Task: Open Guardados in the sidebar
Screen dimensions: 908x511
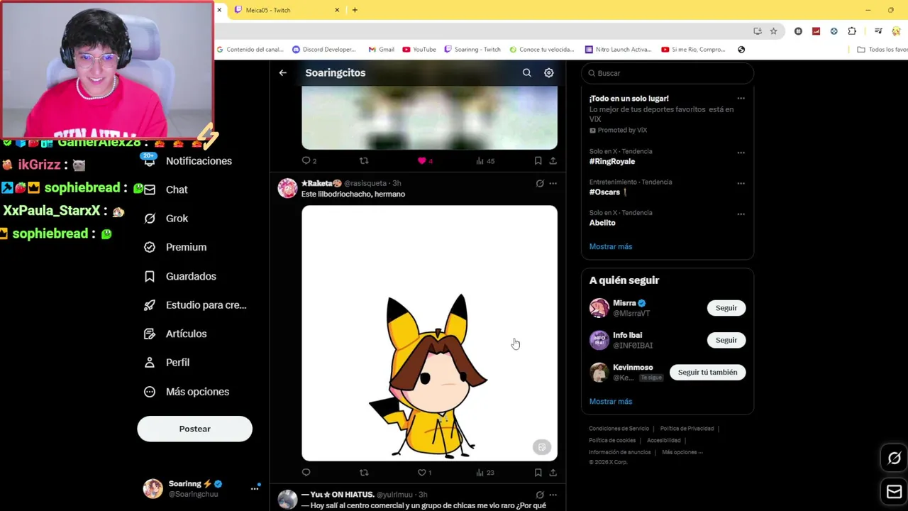Action: [x=180, y=276]
